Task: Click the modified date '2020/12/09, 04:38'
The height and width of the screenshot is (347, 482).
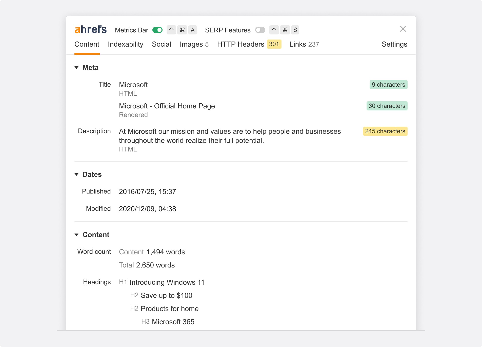Action: [x=148, y=209]
